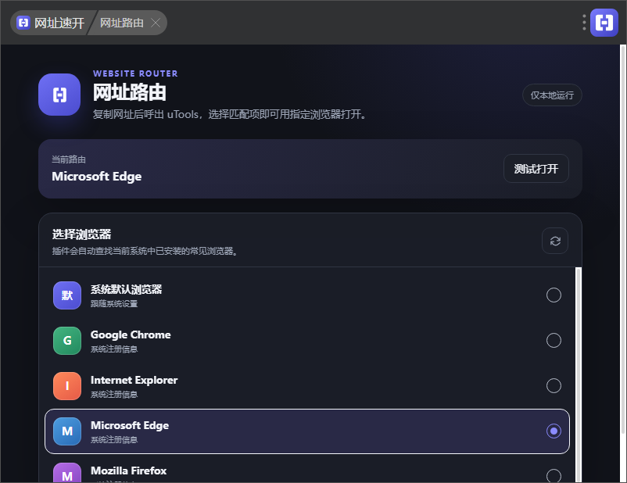Click the 网址速开 plugin icon in tab
Viewport: 627px width, 483px height.
coord(23,23)
